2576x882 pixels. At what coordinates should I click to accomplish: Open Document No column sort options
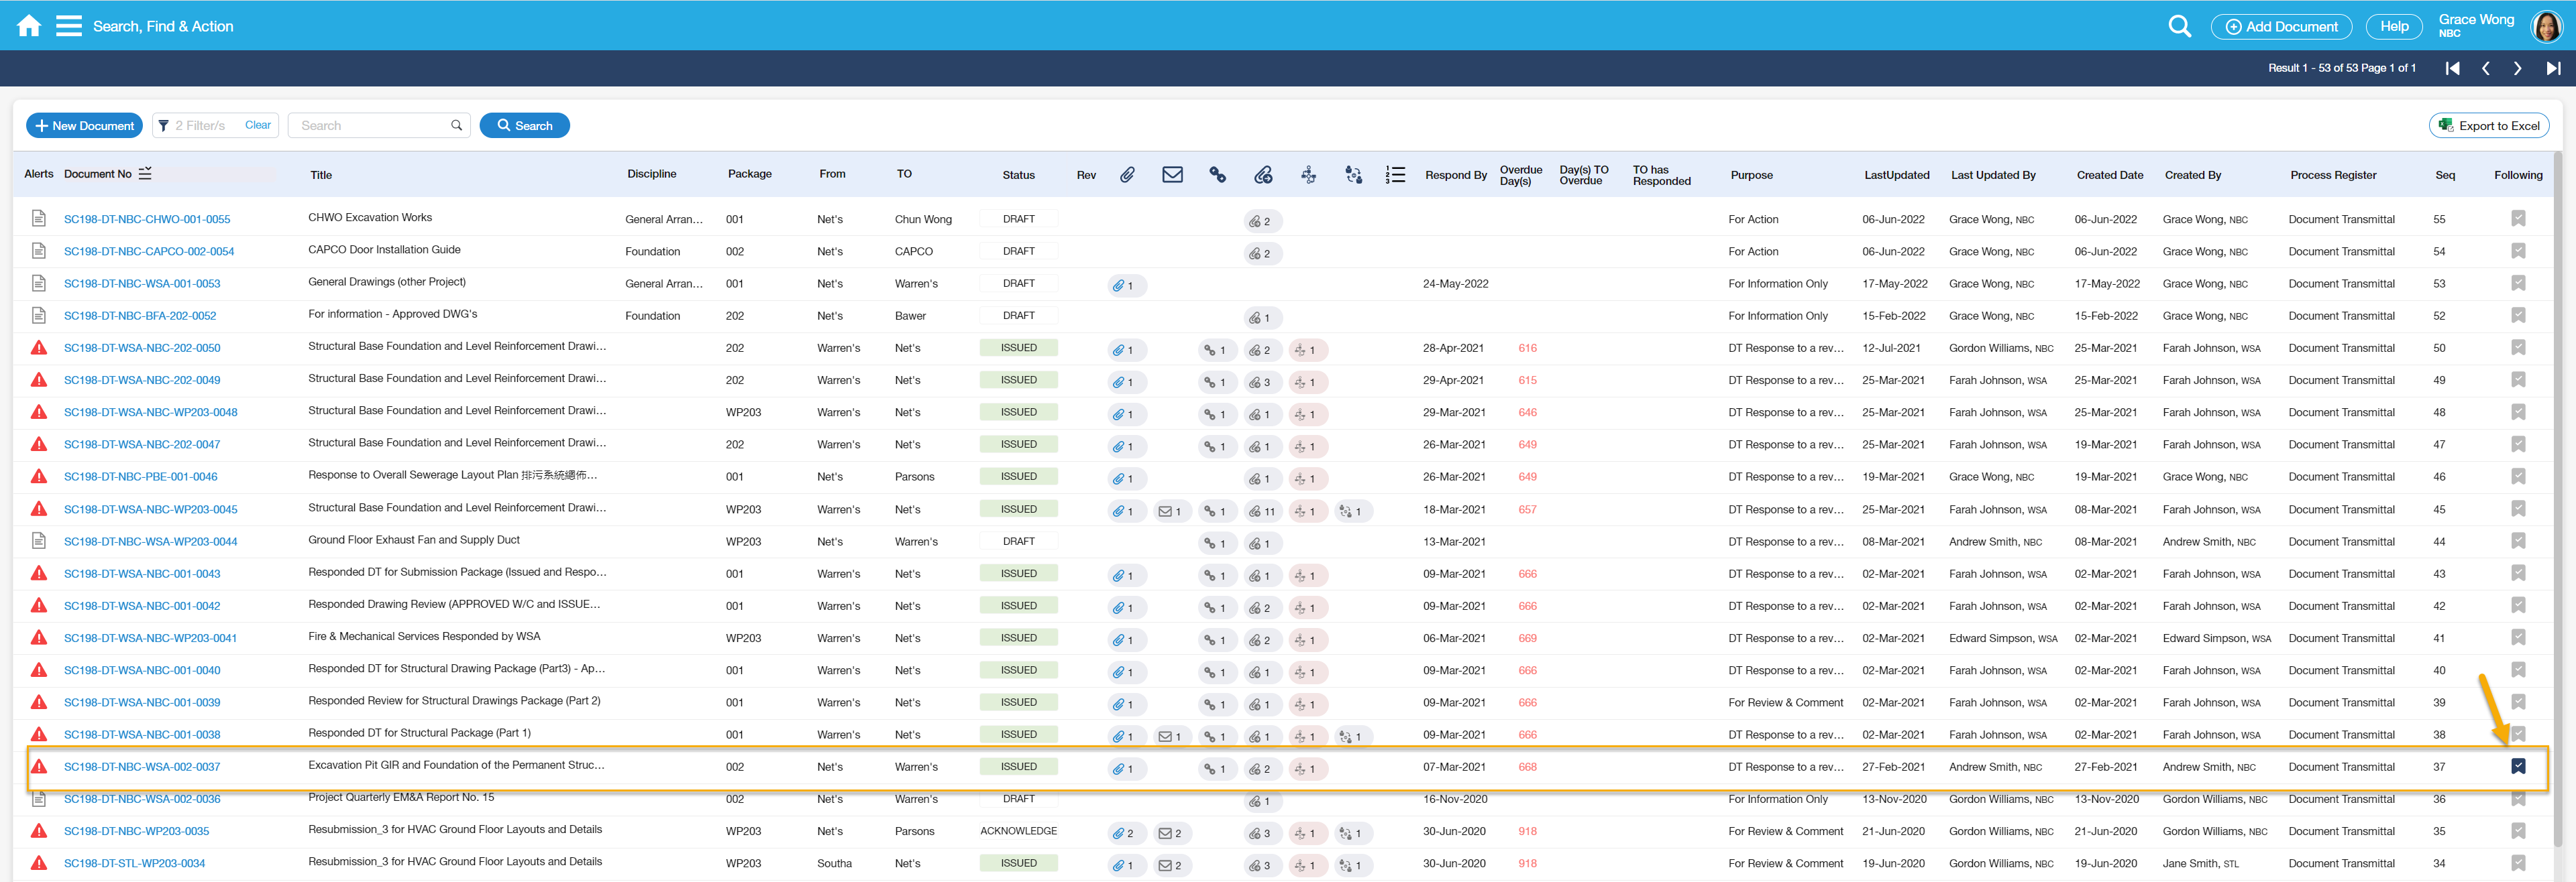click(x=145, y=174)
